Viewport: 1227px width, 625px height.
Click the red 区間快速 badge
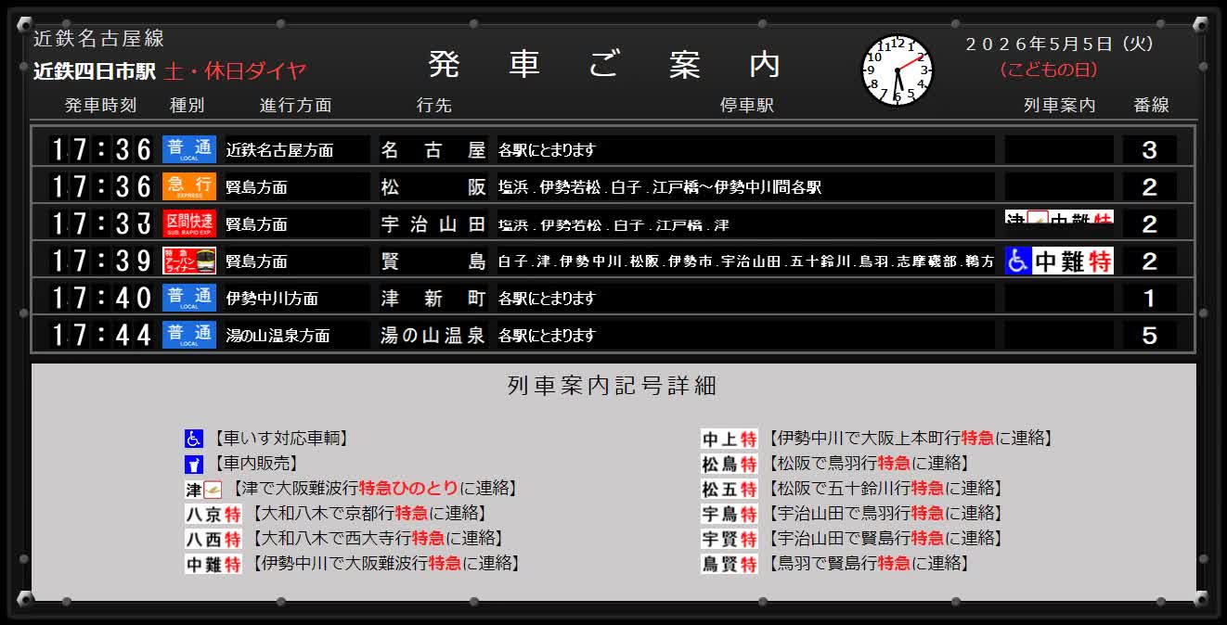click(x=189, y=223)
